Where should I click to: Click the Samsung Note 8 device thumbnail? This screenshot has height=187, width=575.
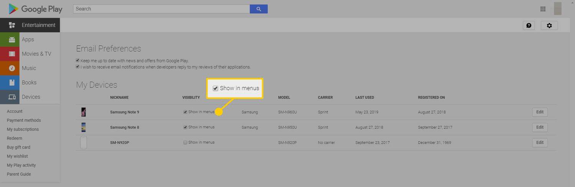(x=83, y=127)
